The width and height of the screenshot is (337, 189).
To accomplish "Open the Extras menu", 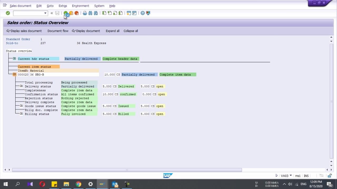I will click(63, 6).
